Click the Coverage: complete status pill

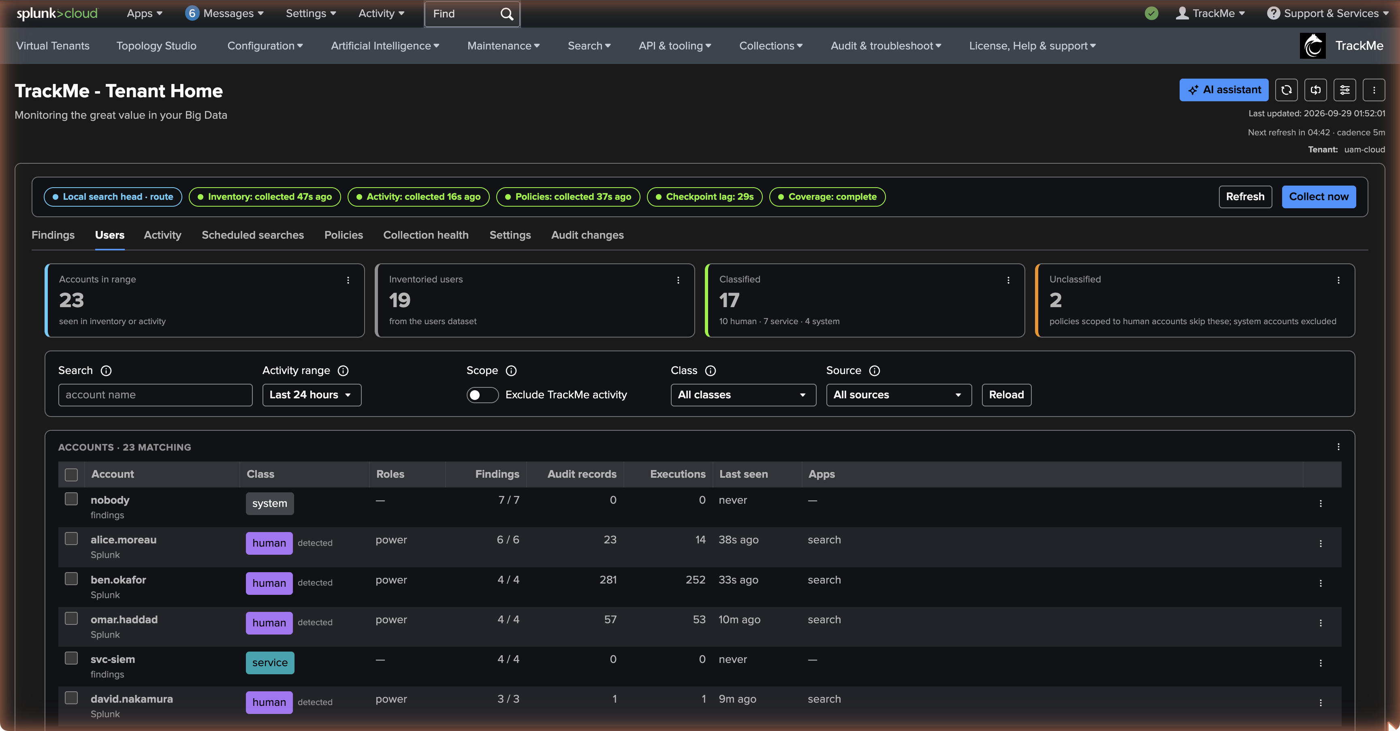pyautogui.click(x=827, y=197)
